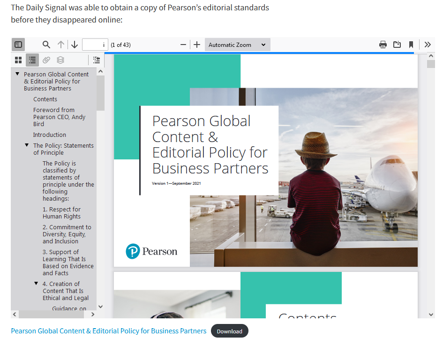443x346 pixels.
Task: Zoom out with the minus icon
Action: (x=183, y=45)
